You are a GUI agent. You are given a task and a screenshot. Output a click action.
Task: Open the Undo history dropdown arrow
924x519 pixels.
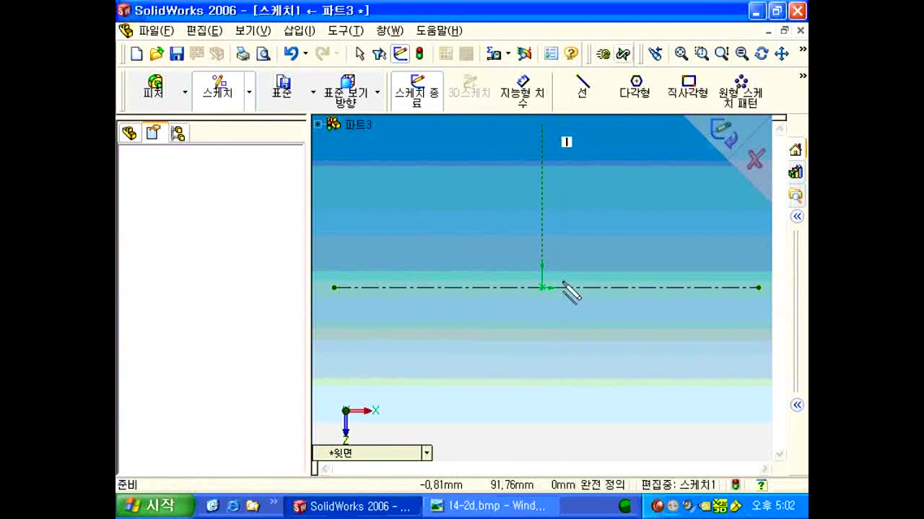[x=305, y=53]
